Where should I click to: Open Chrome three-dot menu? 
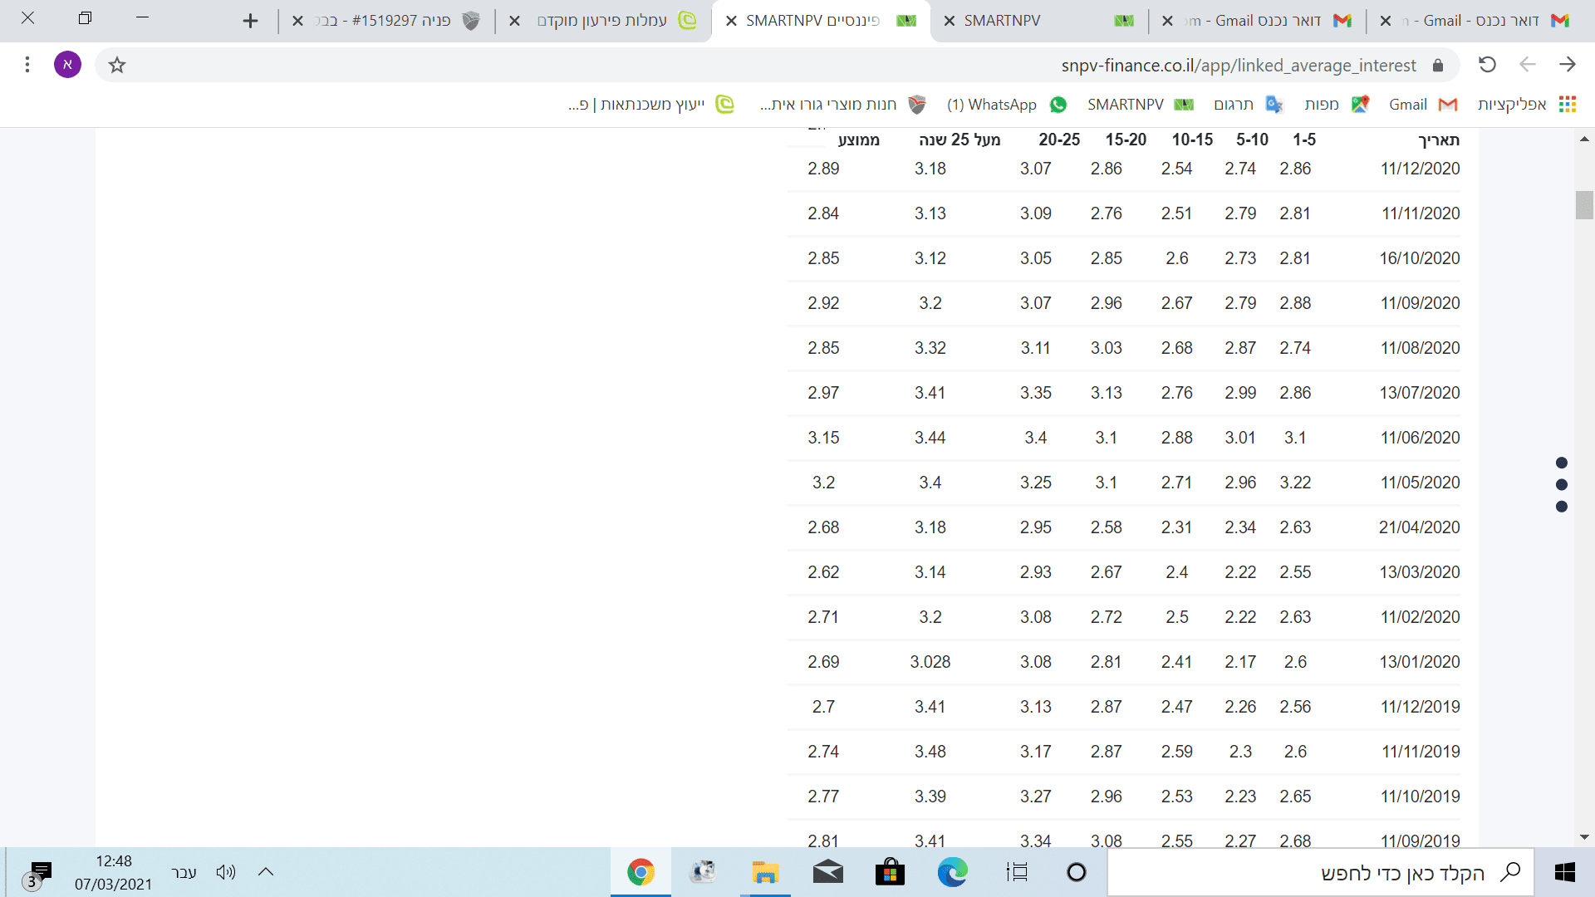coord(27,65)
